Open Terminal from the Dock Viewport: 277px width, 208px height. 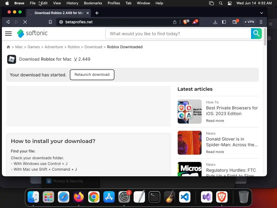point(154,197)
